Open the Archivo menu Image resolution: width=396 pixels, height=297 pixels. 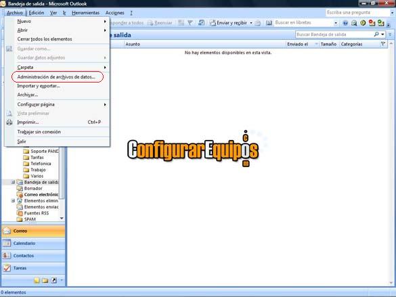15,13
